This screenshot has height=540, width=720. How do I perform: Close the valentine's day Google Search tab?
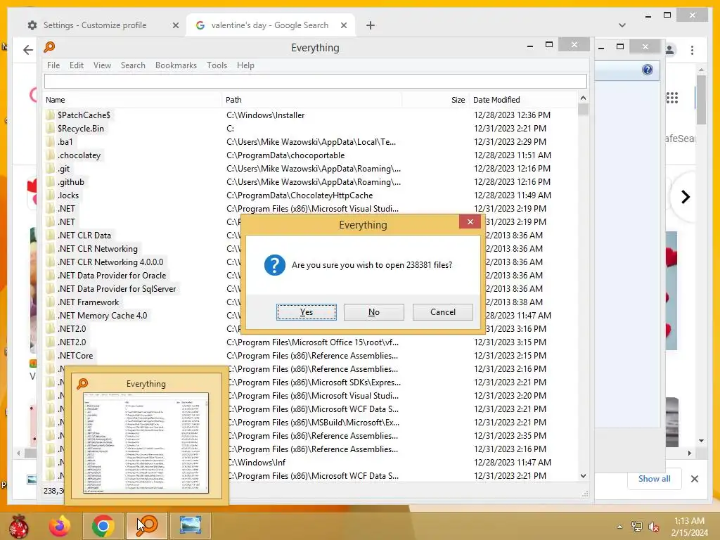tap(343, 26)
